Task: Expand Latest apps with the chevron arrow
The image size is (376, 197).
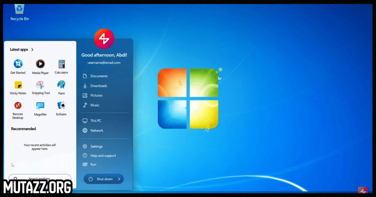Action: (33, 50)
